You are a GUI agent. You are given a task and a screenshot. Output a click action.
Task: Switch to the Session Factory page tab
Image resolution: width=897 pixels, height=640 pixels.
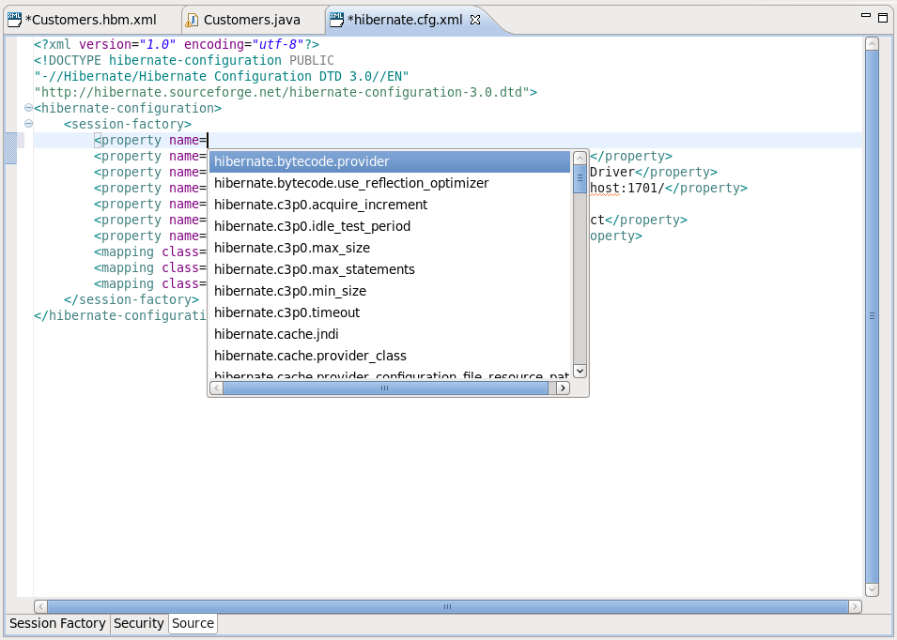57,623
